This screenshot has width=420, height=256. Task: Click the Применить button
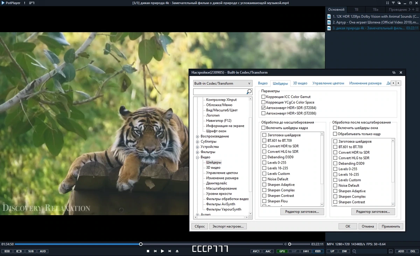tap(391, 226)
